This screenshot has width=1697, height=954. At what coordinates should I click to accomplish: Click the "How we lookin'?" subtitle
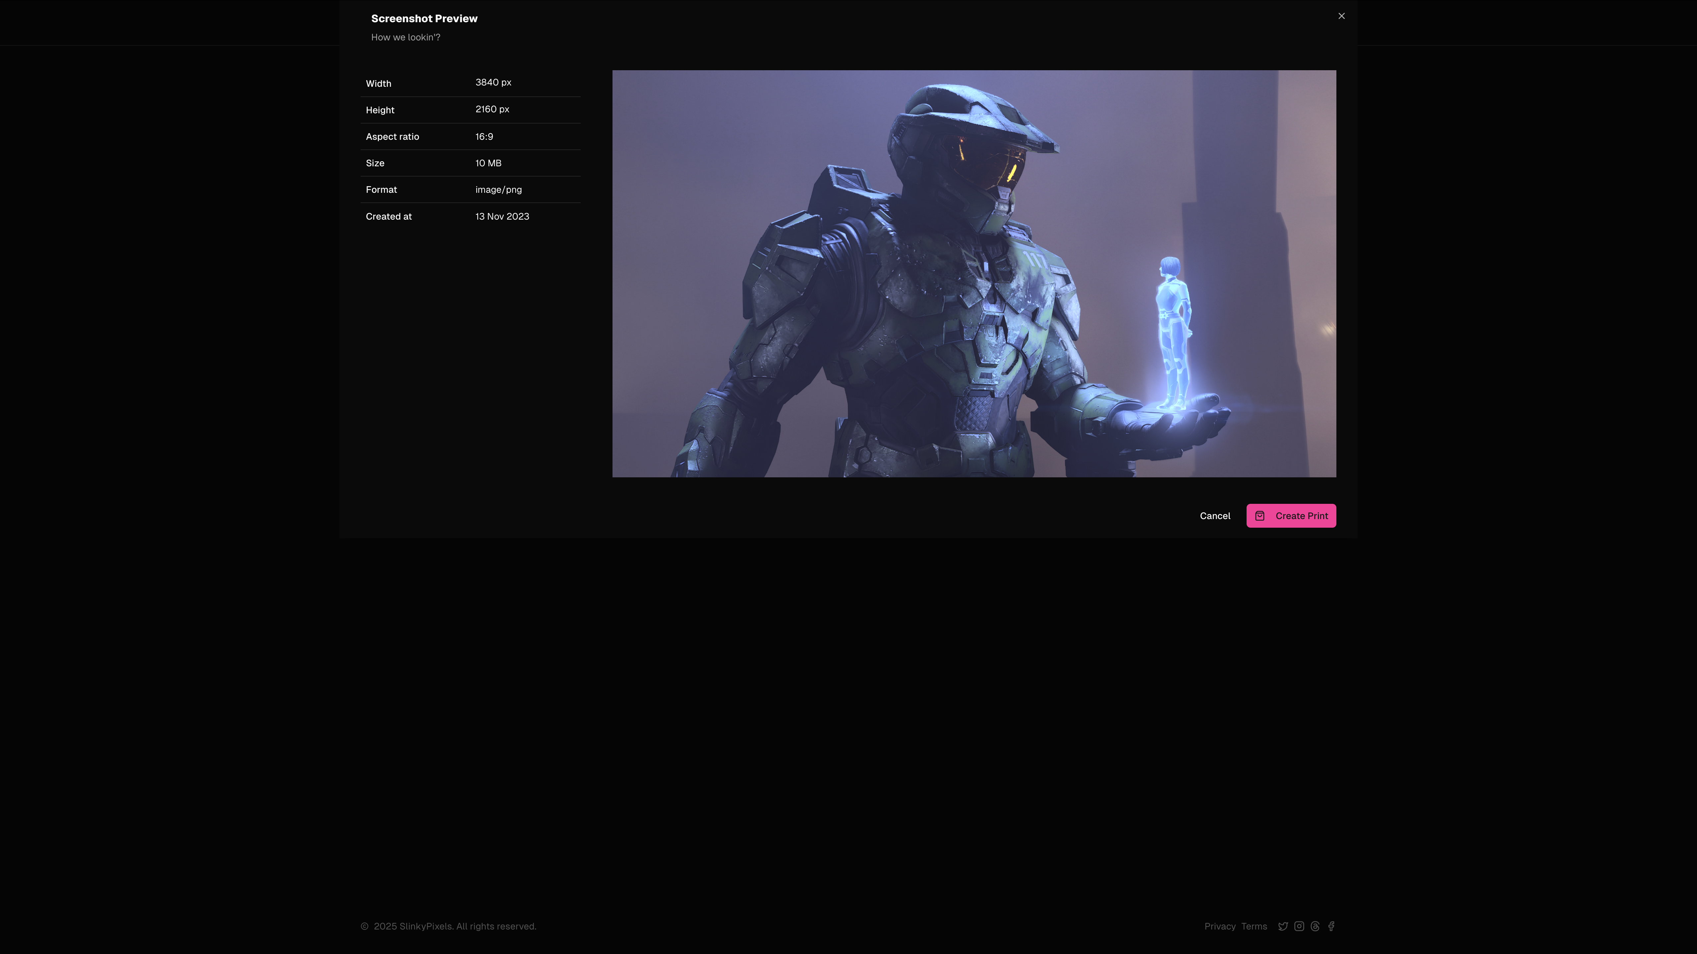[405, 37]
